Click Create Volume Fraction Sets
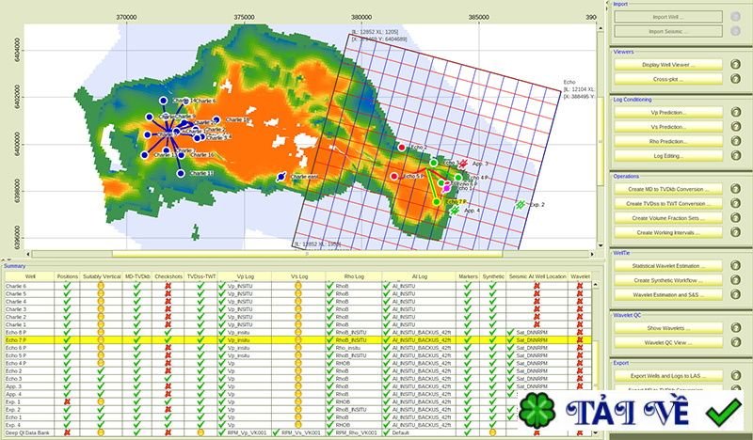This screenshot has width=753, height=440. 668,218
